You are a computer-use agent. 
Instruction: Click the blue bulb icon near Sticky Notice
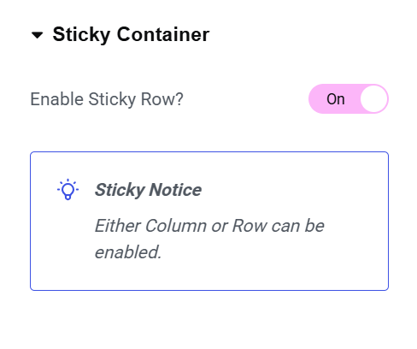click(x=68, y=189)
